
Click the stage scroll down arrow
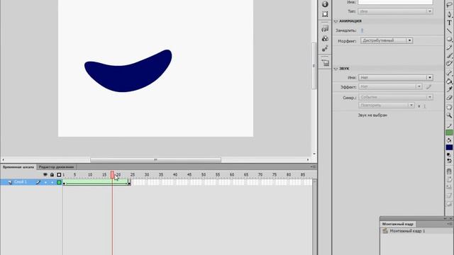314,154
